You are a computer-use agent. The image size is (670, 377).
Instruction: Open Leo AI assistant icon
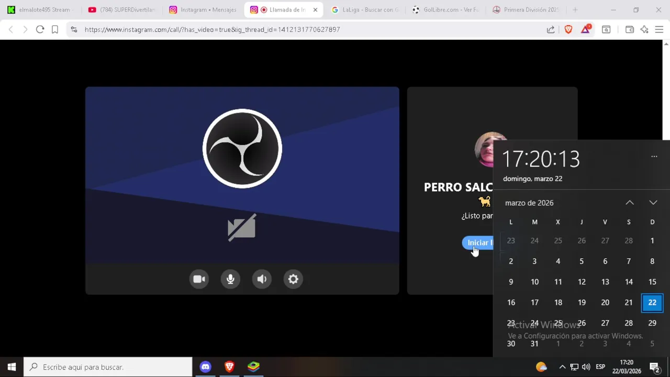(644, 30)
